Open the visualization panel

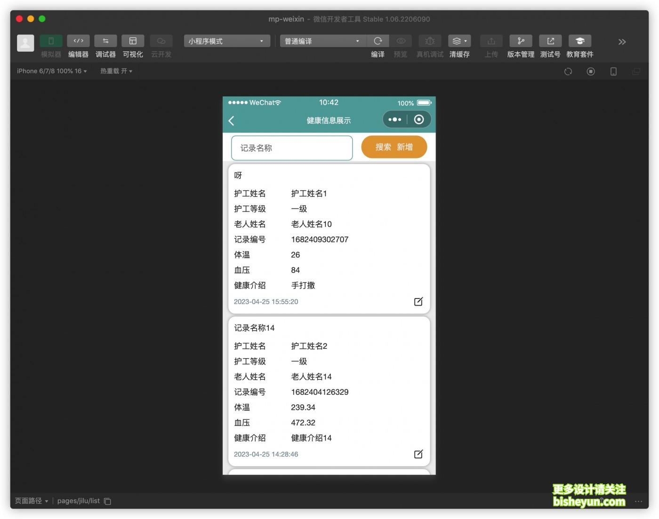point(133,41)
